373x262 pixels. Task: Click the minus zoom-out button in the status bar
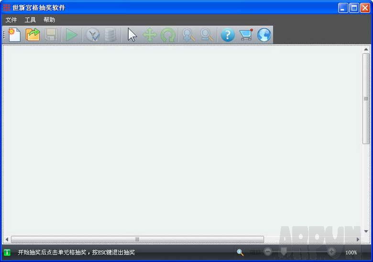pos(268,252)
